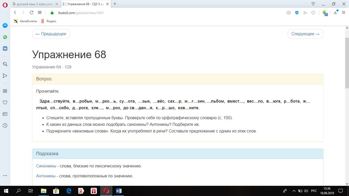
Task: Go to the Предыдущее exercise
Action: coord(51,34)
